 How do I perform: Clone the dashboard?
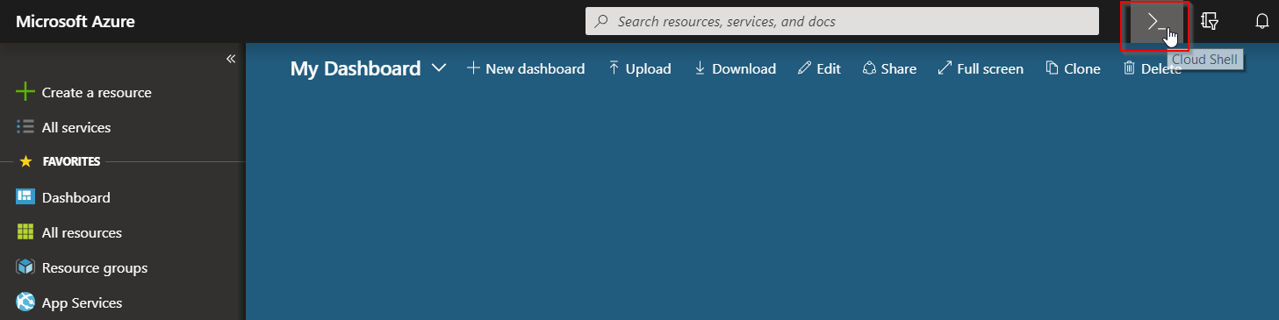pyautogui.click(x=1073, y=68)
